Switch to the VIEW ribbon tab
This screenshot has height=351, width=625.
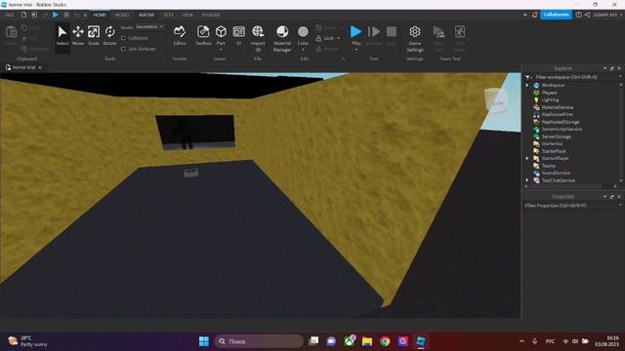coord(187,15)
